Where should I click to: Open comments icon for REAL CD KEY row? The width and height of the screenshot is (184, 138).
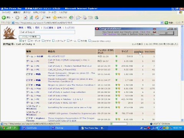coord(119,102)
